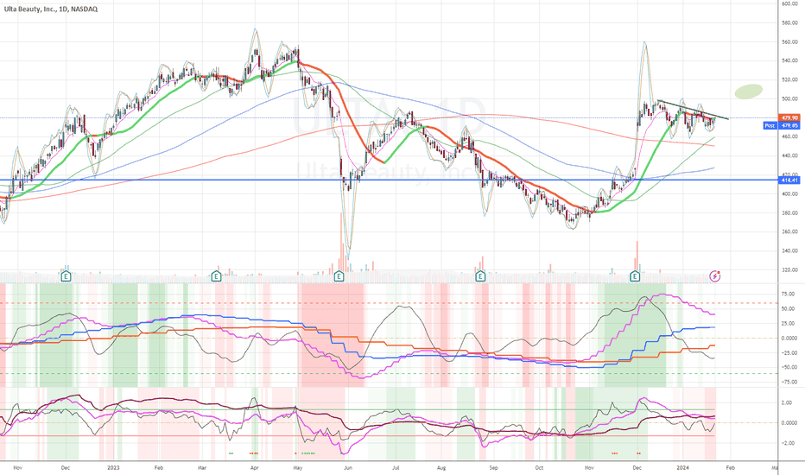Screen dimensions: 805x475
Task: Open the earnings E marker at late May 2023
Action: coord(339,276)
